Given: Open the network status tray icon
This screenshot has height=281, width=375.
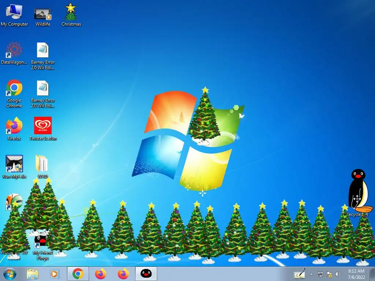Looking at the screenshot, I should coord(320,274).
